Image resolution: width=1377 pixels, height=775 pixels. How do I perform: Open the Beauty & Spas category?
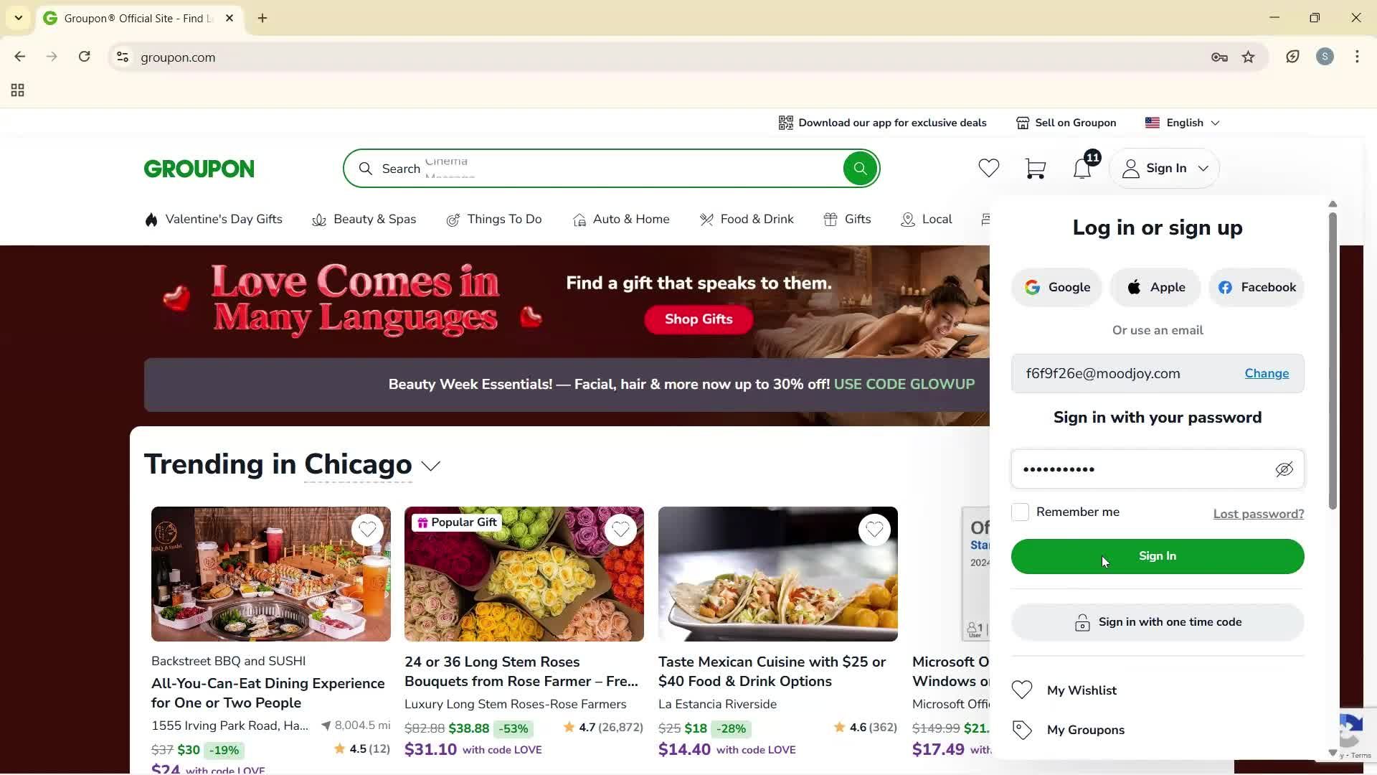click(364, 220)
